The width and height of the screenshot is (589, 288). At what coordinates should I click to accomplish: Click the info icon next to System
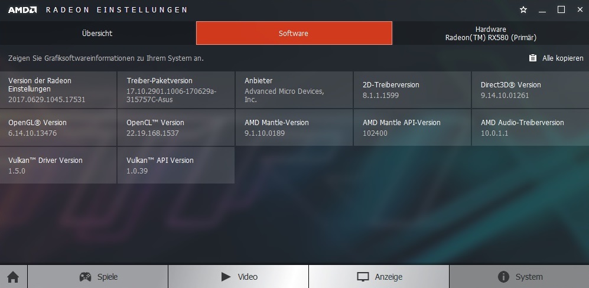pos(503,277)
